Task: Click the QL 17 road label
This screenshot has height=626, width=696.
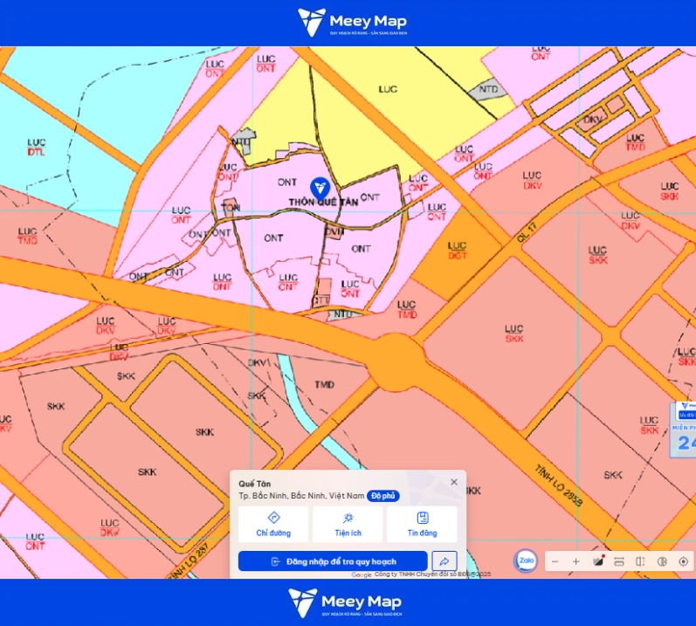Action: (x=527, y=232)
